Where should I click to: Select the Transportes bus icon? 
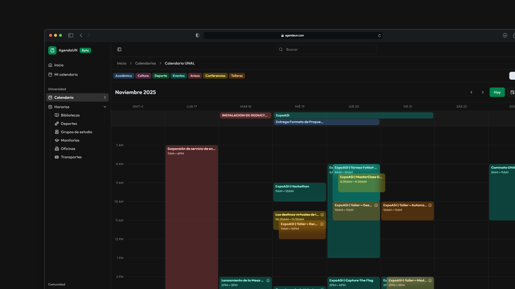(57, 157)
